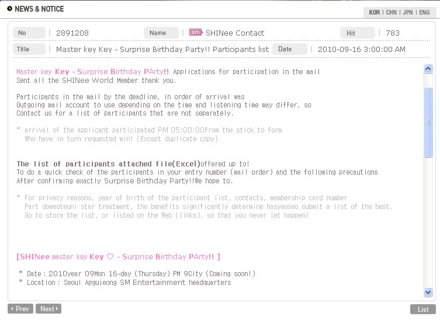The height and width of the screenshot is (327, 440).
Task: Switch language to KOR
Action: click(374, 12)
